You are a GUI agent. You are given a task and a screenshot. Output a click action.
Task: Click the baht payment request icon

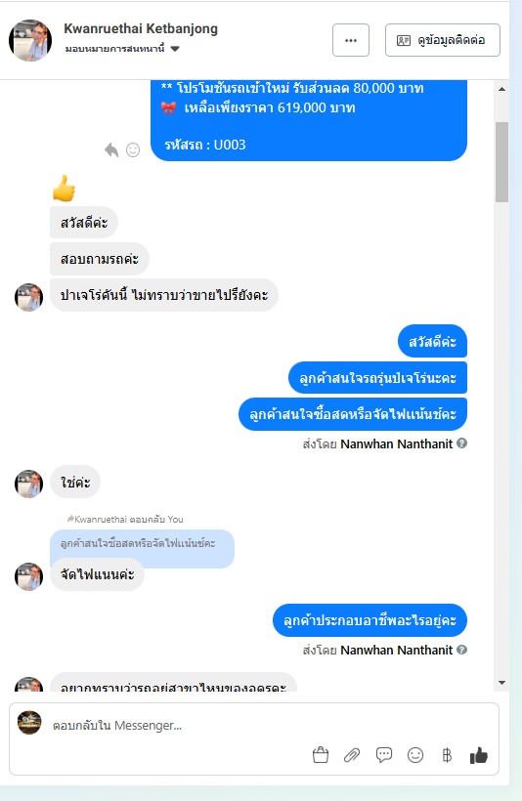(x=447, y=755)
